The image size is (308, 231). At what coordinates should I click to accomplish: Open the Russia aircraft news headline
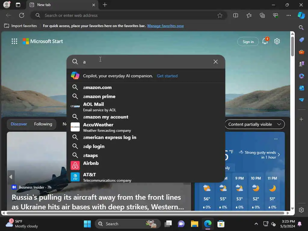pyautogui.click(x=98, y=202)
